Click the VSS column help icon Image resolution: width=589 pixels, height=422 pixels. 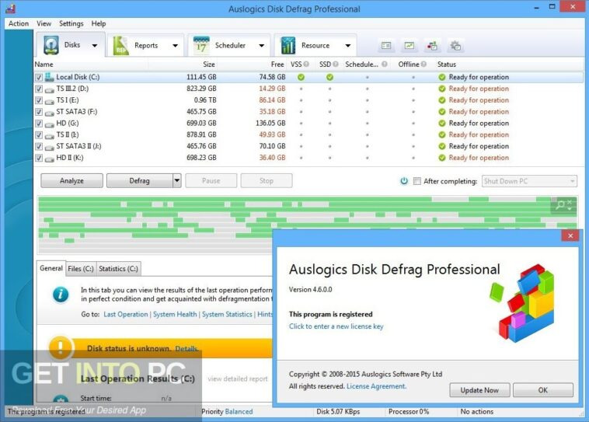pyautogui.click(x=306, y=65)
